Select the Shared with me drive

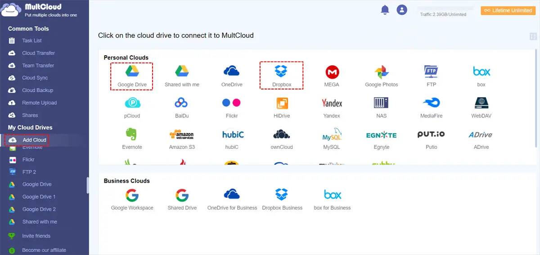[182, 76]
